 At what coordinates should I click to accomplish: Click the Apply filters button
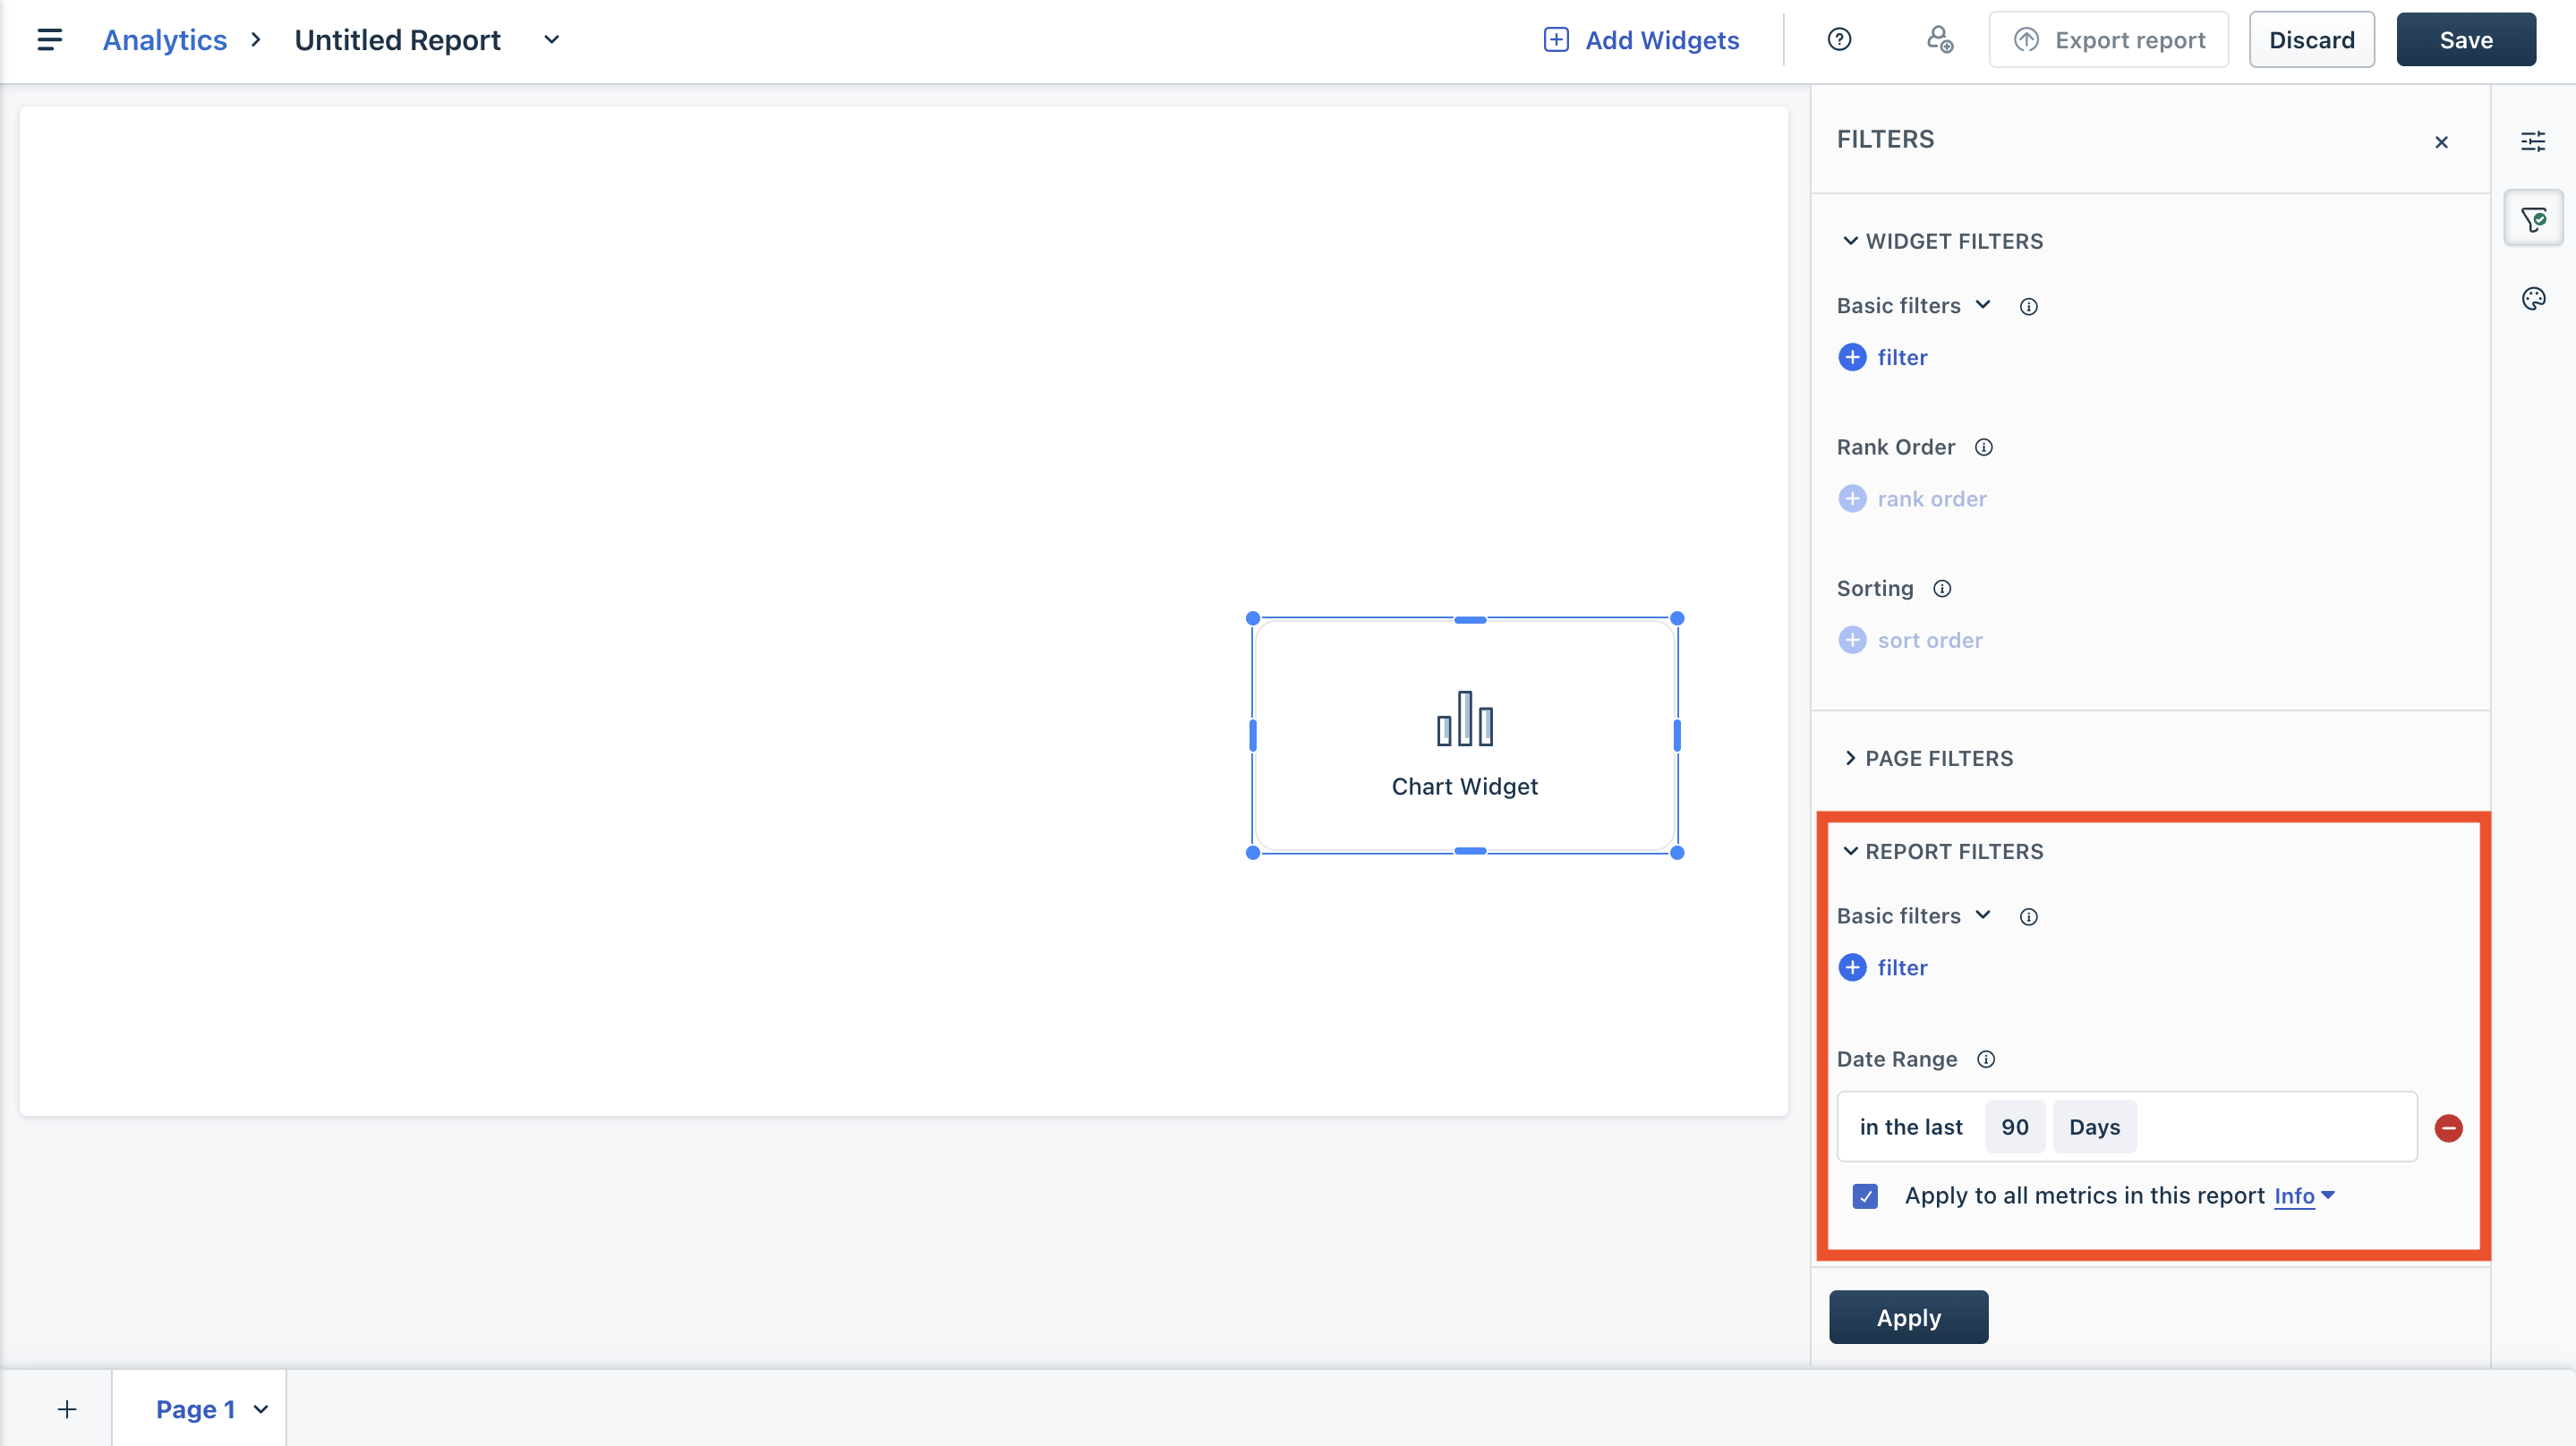coord(1908,1317)
